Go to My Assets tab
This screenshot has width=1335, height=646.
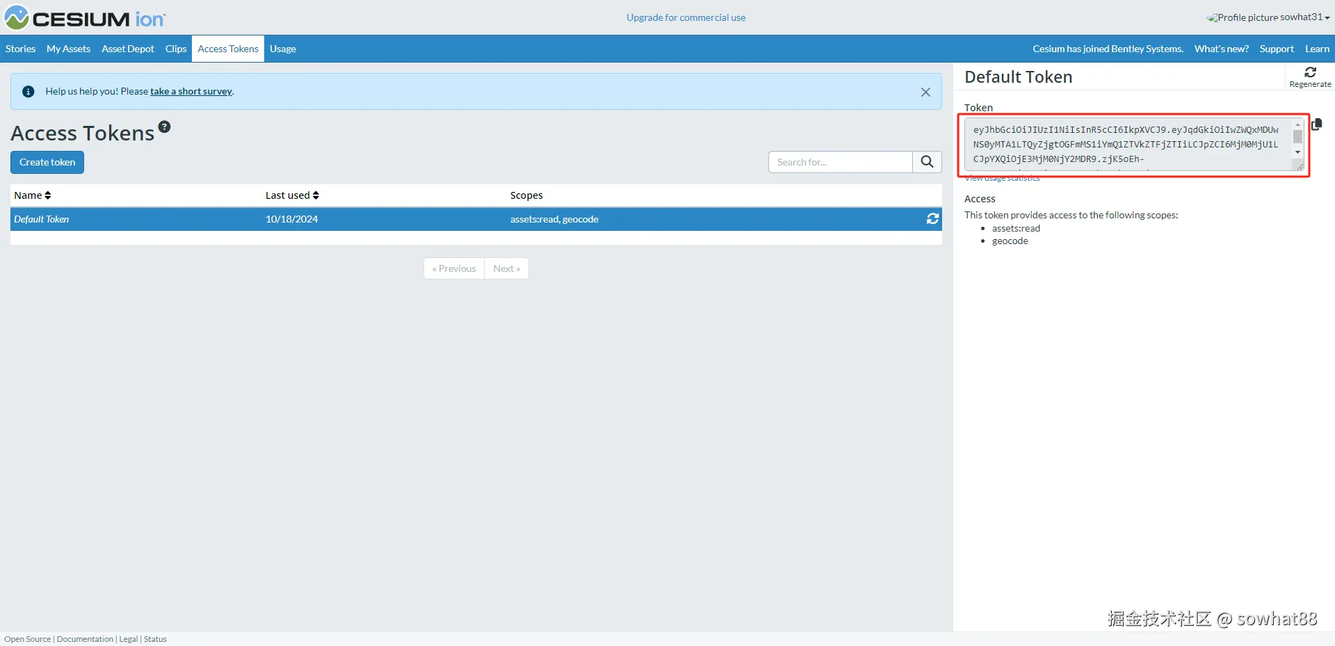click(69, 49)
